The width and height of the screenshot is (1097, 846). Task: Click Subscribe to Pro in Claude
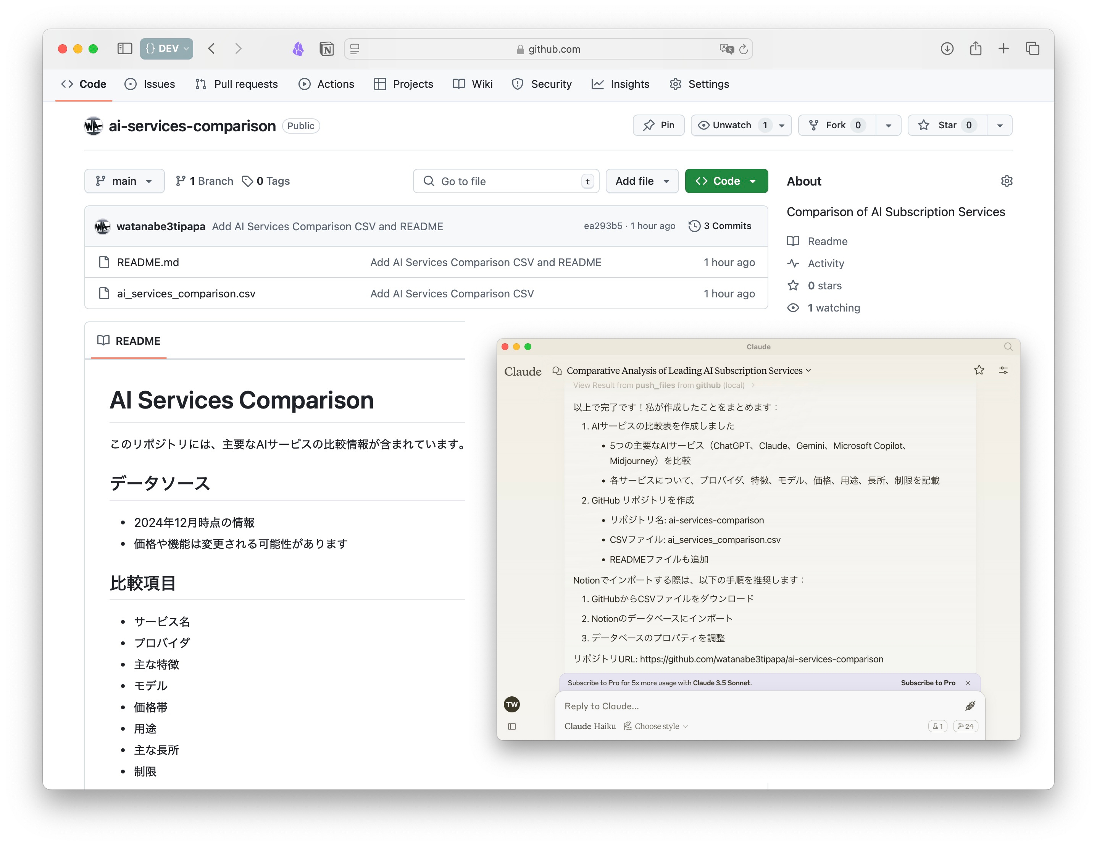pos(928,683)
